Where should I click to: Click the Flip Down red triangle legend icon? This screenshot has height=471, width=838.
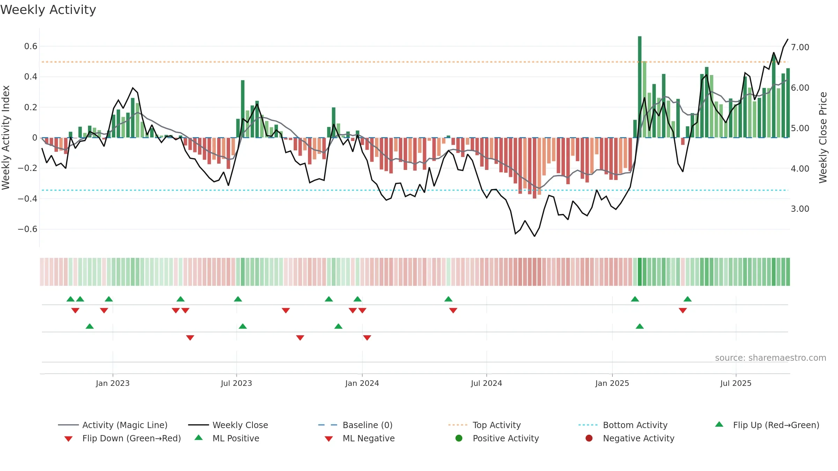click(68, 439)
